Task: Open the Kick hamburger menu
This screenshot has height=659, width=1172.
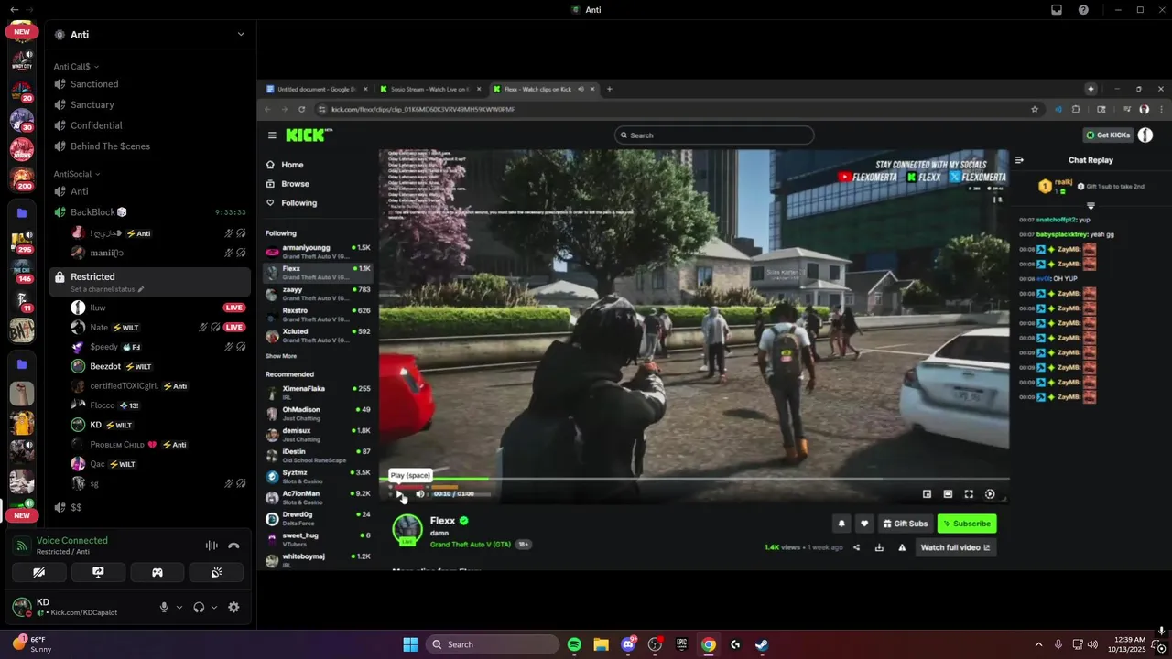Action: pyautogui.click(x=272, y=135)
